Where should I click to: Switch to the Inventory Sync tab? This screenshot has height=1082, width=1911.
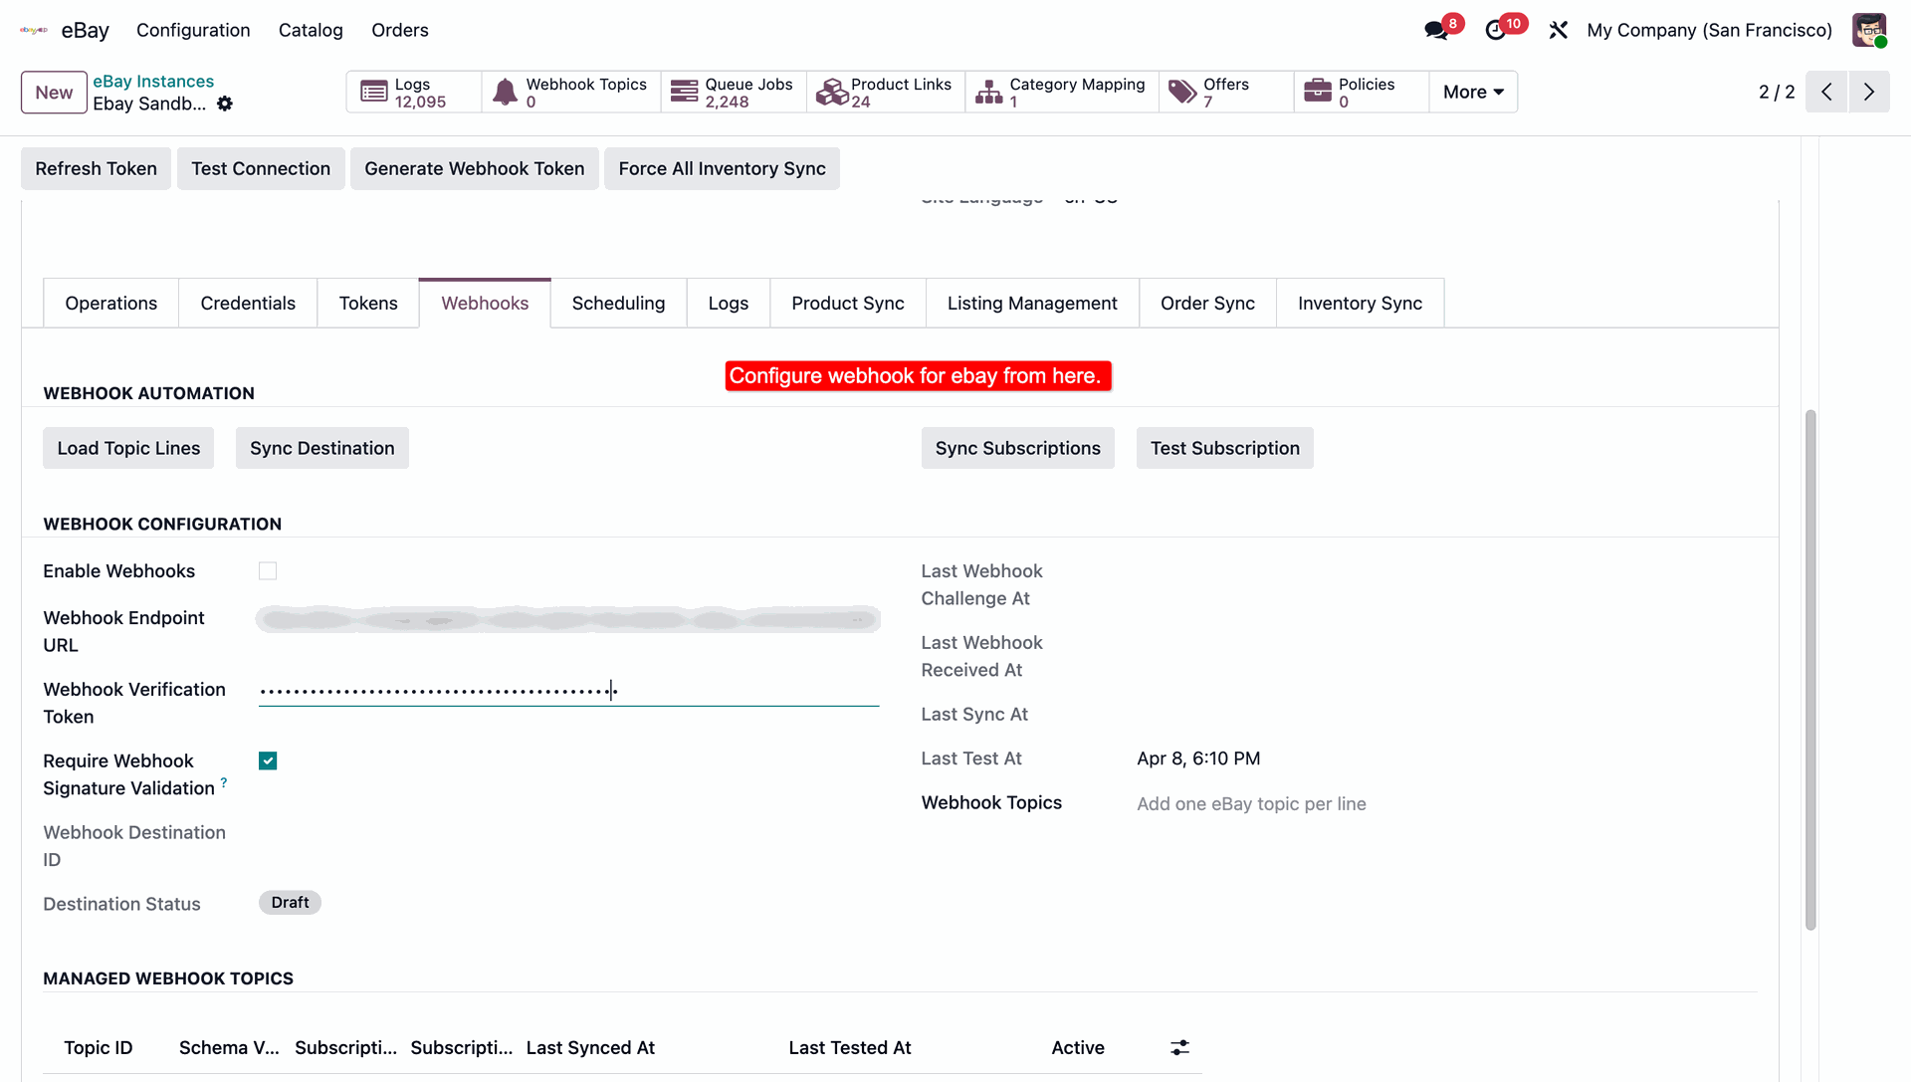tap(1360, 303)
